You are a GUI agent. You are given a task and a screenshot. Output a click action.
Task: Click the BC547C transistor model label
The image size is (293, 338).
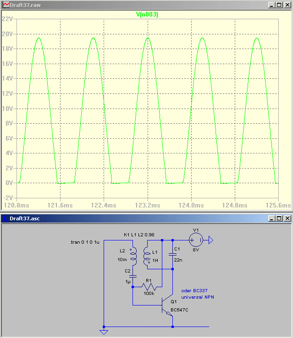point(179,310)
